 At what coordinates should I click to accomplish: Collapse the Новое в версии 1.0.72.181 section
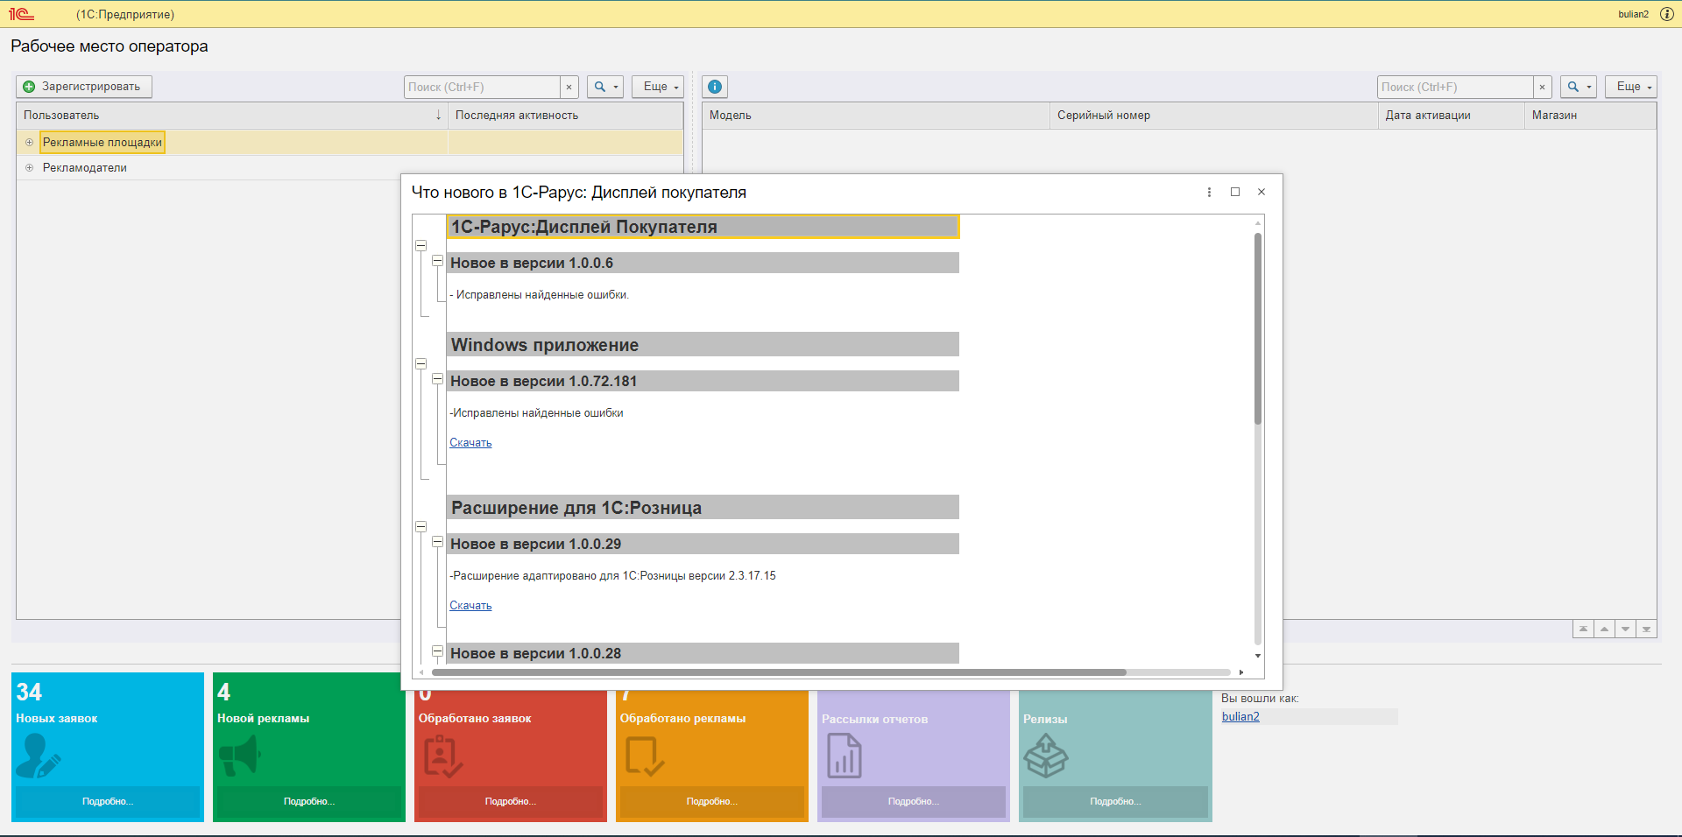pyautogui.click(x=437, y=379)
